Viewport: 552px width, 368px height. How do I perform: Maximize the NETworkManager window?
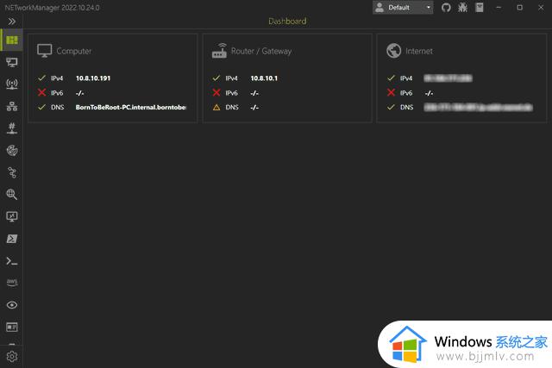[x=519, y=8]
